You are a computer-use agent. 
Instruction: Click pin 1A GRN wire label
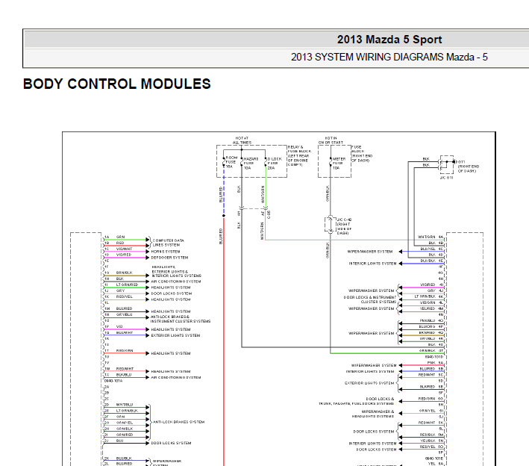pos(119,237)
